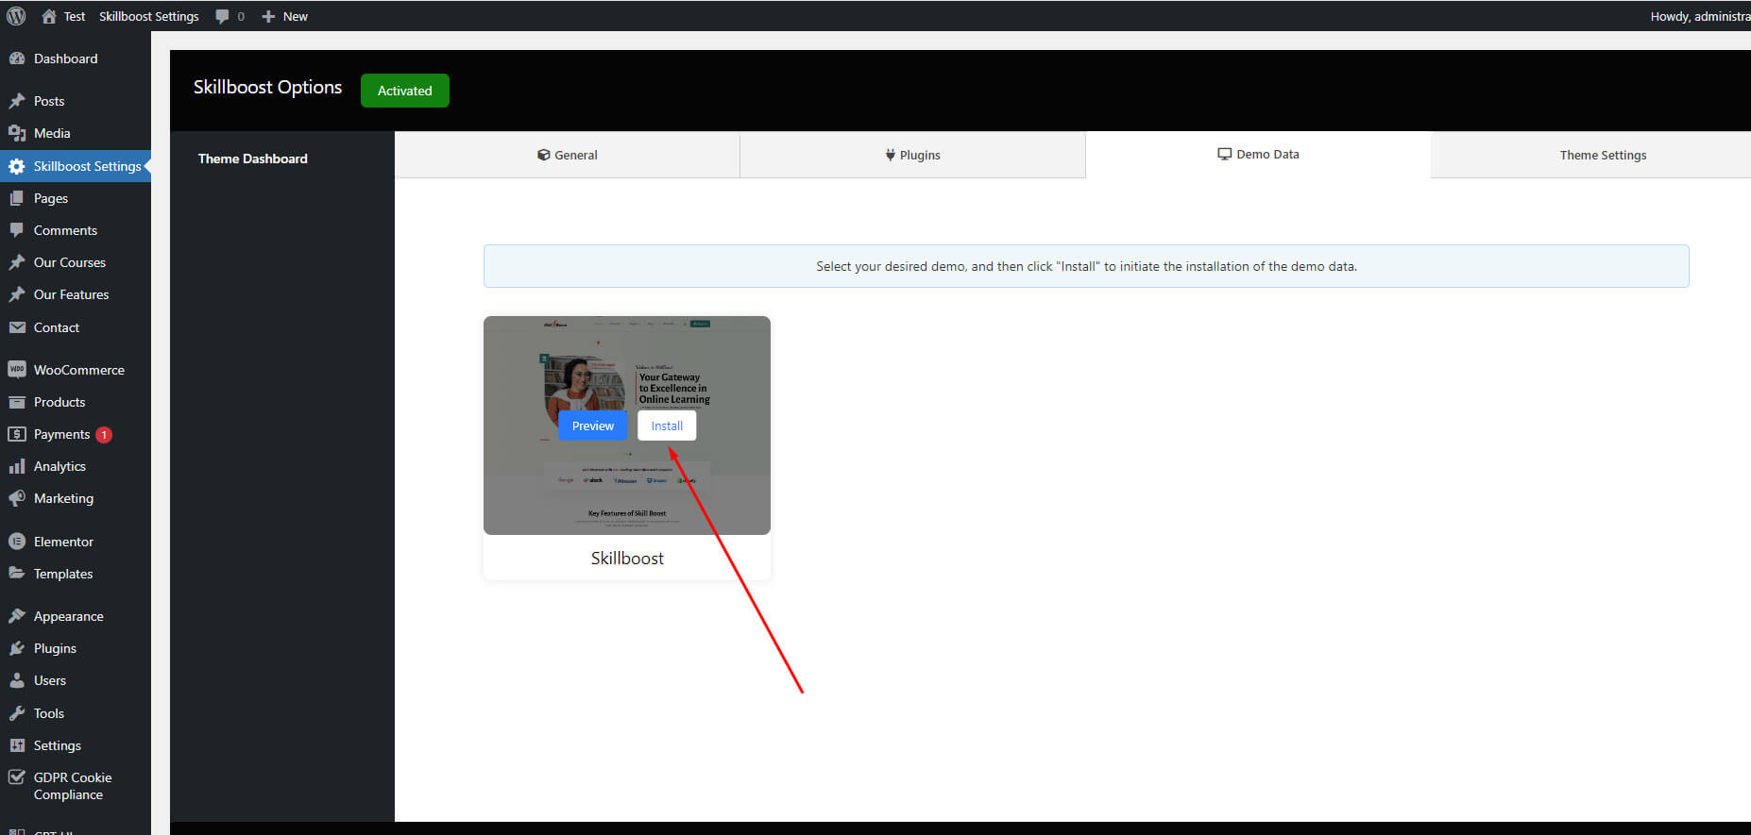This screenshot has height=835, width=1751.
Task: Click the WordPress logo icon
Action: (16, 16)
